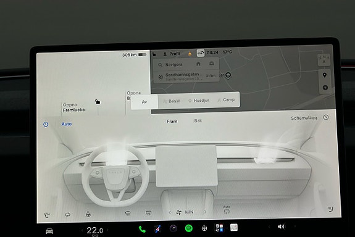The image size is (355, 237).
Task: Open the joystick arcade icon in dock
Action: [204, 228]
